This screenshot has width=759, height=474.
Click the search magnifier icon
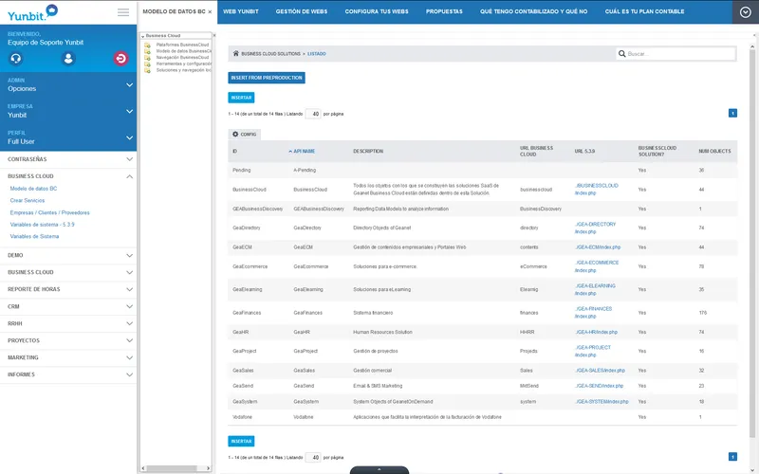click(622, 54)
